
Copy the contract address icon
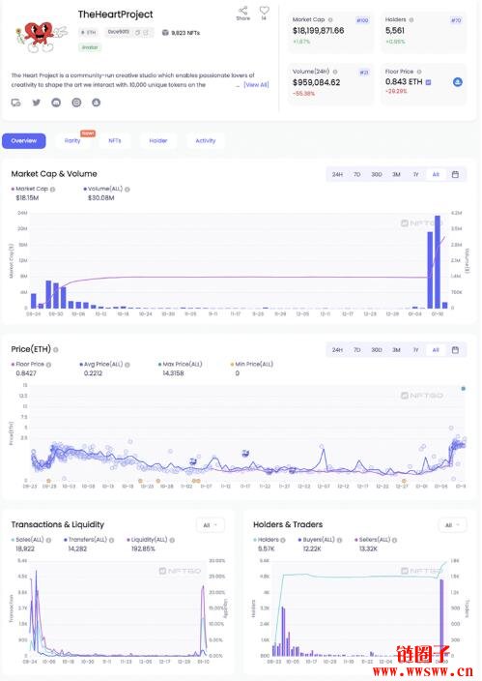point(138,33)
